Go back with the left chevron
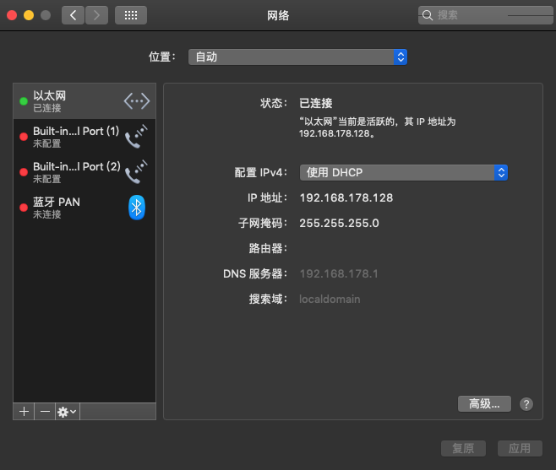The image size is (556, 470). (x=74, y=15)
